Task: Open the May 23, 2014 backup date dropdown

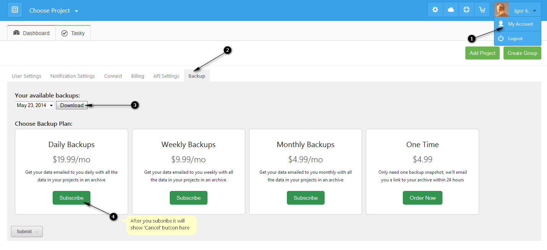Action: (x=35, y=105)
